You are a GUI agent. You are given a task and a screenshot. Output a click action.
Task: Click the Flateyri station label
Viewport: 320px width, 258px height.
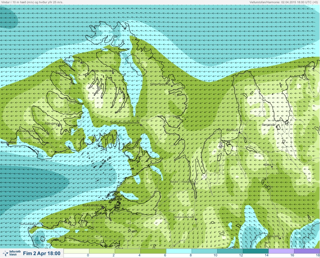pos(60,73)
